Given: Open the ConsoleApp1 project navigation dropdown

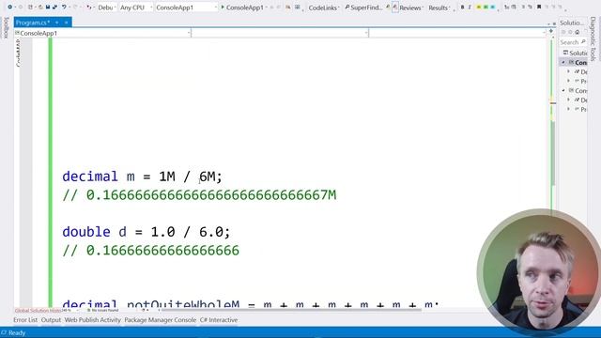Looking at the screenshot, I should (102, 34).
